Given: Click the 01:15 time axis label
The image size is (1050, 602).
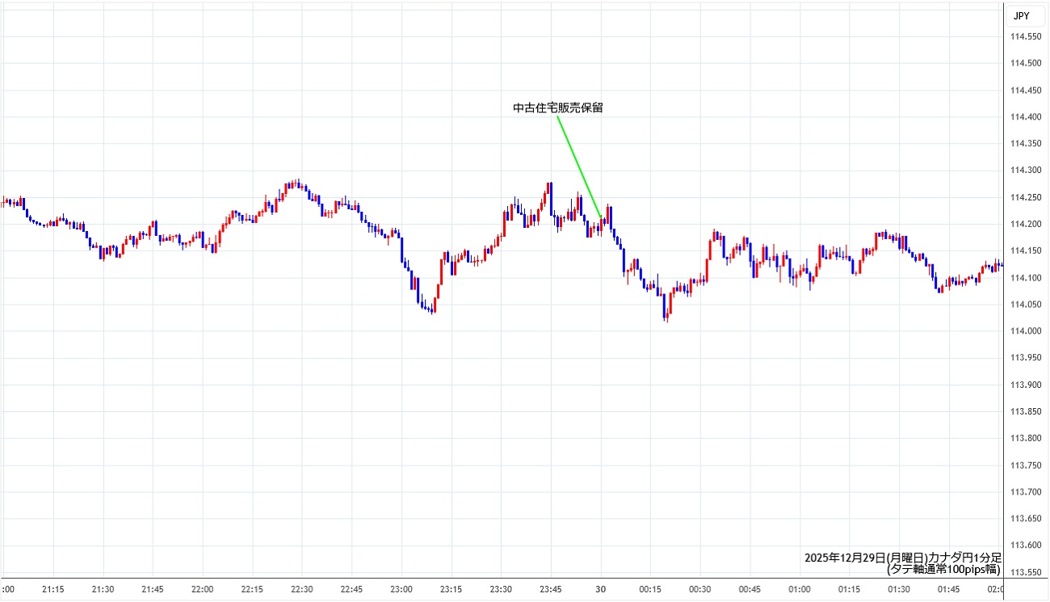Looking at the screenshot, I should coord(849,590).
